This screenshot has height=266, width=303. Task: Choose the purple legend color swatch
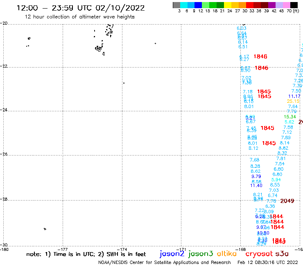[272, 5]
